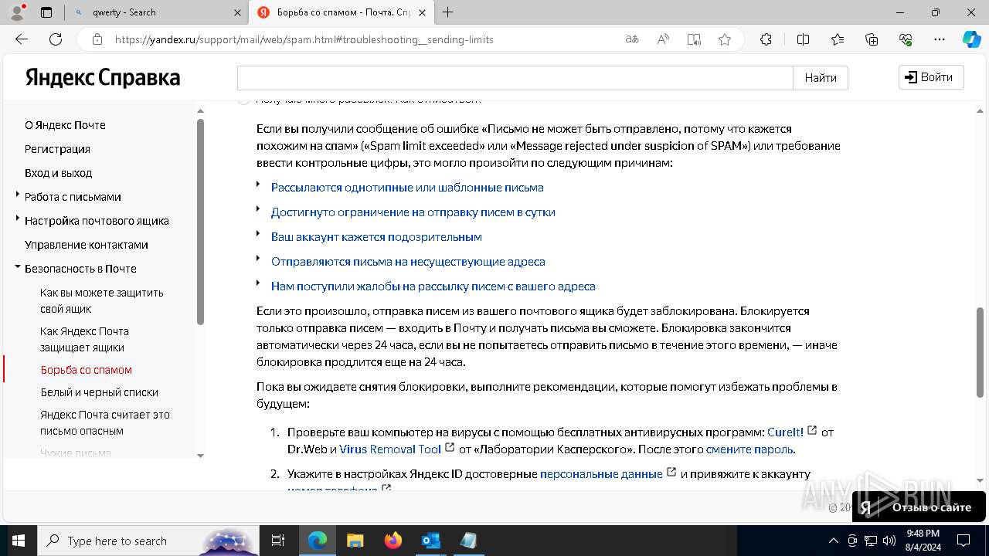The width and height of the screenshot is (989, 556).
Task: Close the qwerty Search tab
Action: (x=237, y=12)
